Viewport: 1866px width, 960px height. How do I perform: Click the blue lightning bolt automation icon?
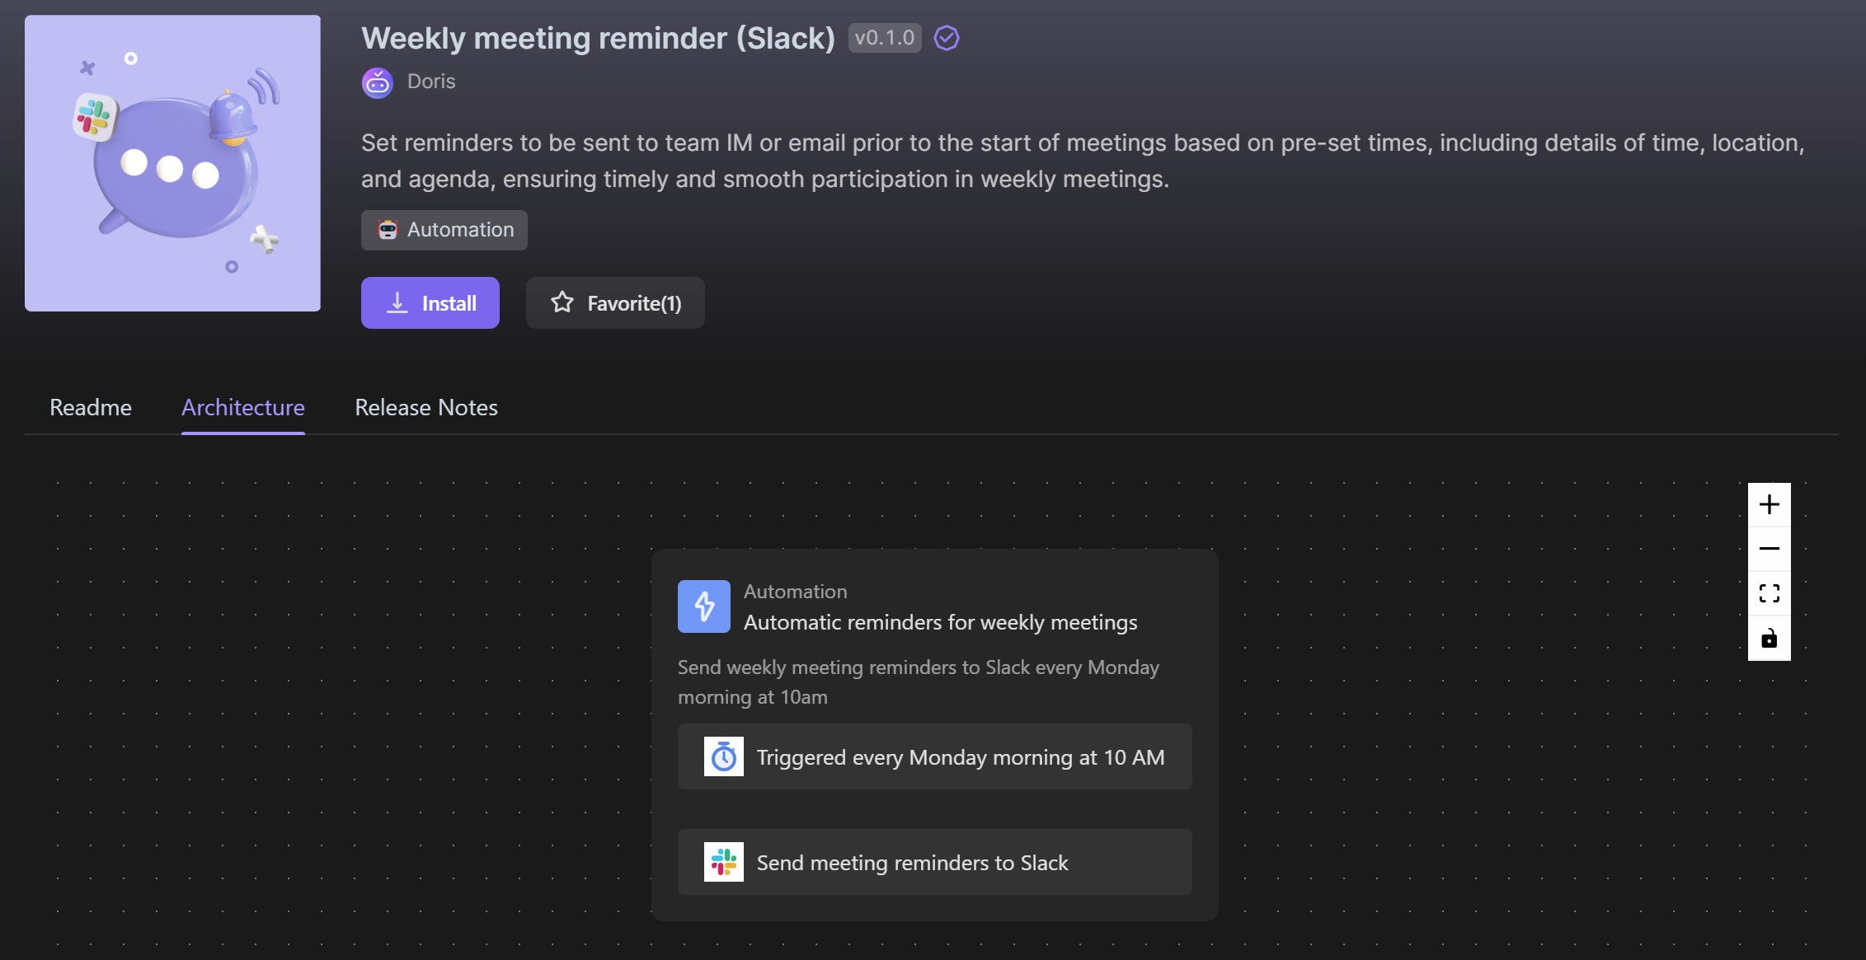(x=704, y=606)
